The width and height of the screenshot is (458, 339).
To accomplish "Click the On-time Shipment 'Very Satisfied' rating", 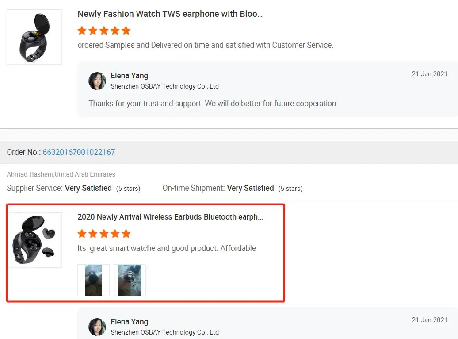I will pyautogui.click(x=250, y=188).
